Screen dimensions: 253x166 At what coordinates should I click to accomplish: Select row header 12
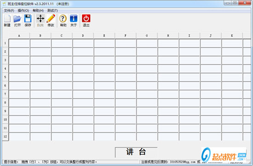tap(6, 137)
